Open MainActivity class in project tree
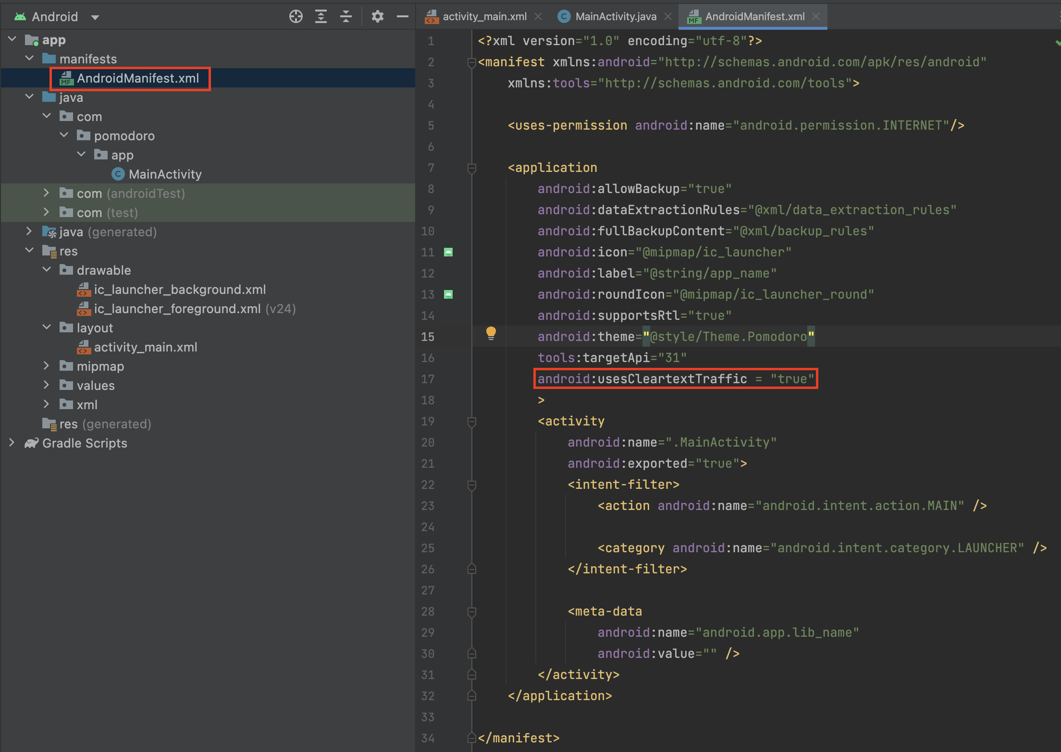1061x752 pixels. pyautogui.click(x=165, y=174)
